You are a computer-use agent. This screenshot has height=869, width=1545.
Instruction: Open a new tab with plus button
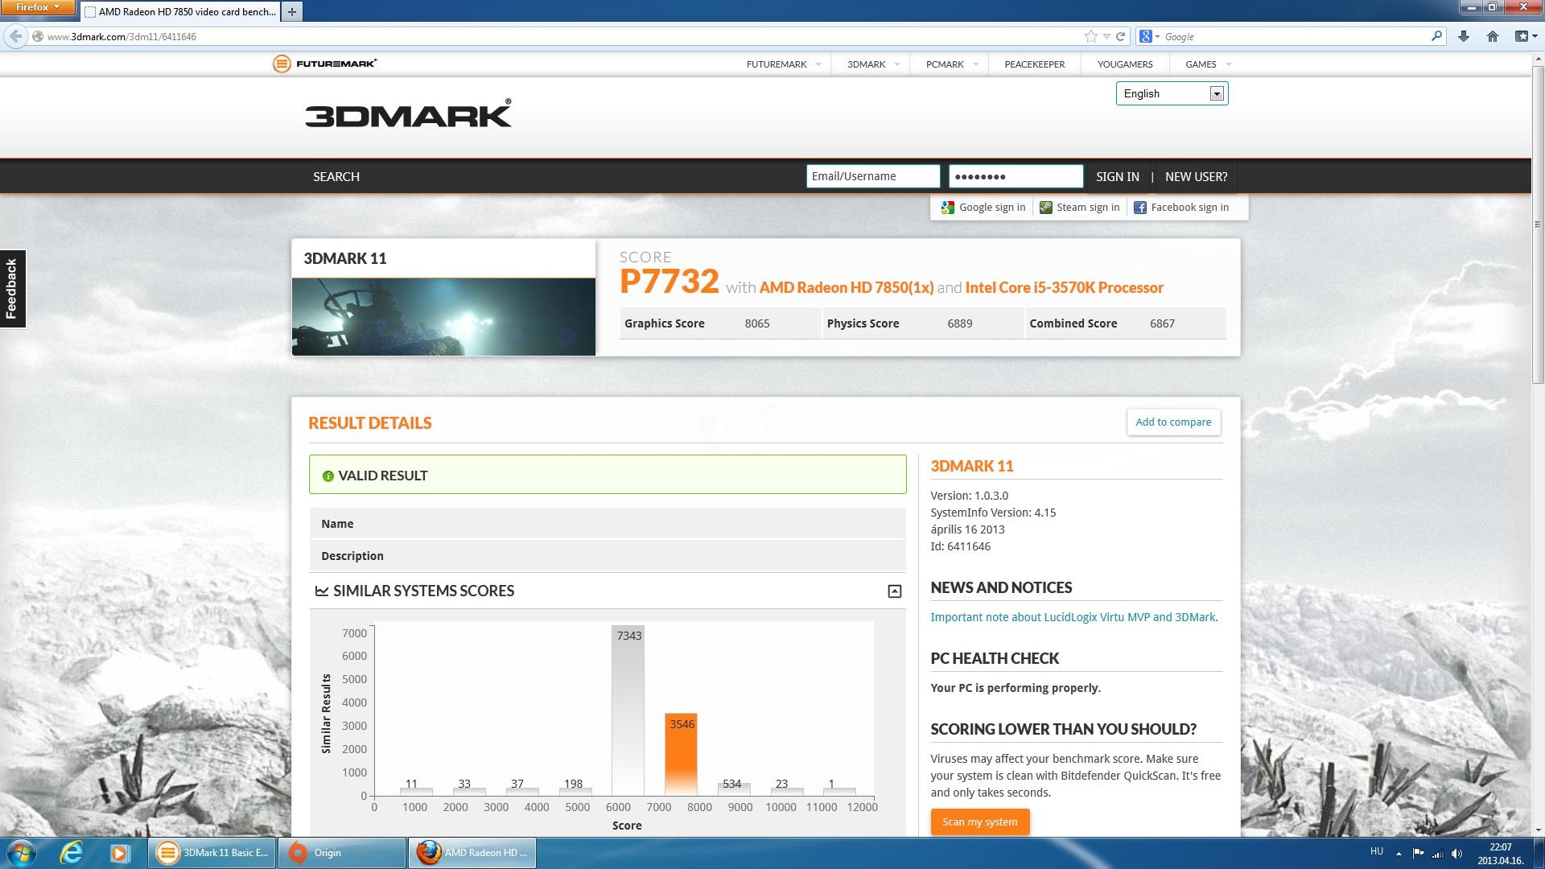tap(292, 11)
